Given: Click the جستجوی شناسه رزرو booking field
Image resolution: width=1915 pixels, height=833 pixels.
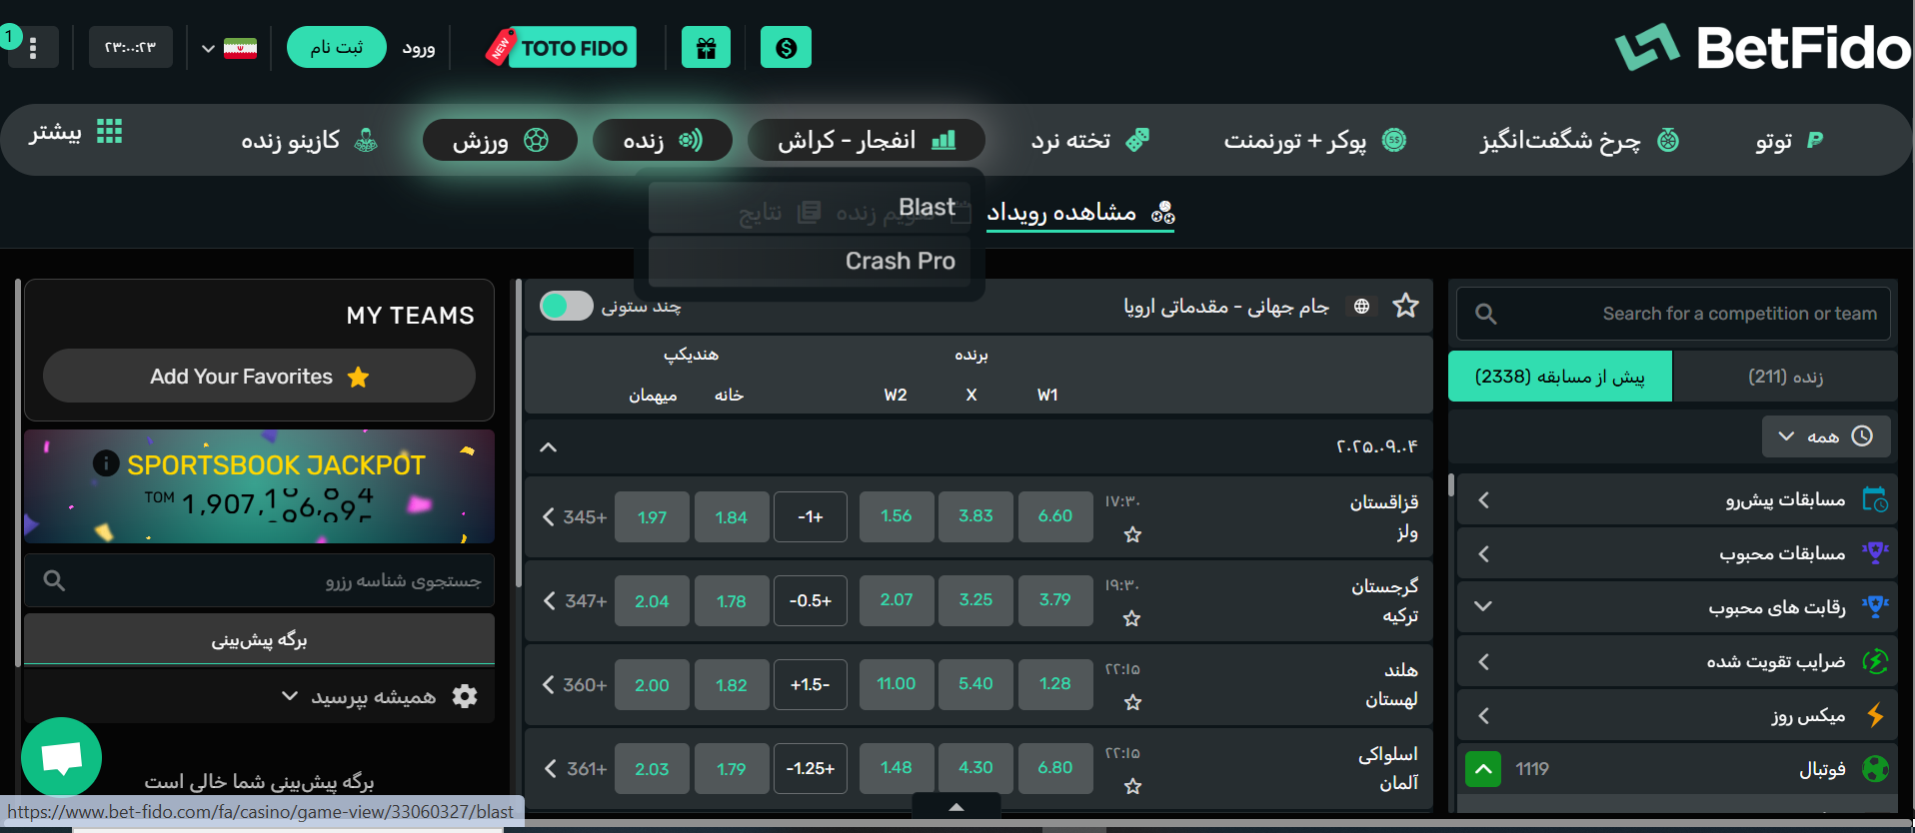Looking at the screenshot, I should 259,580.
